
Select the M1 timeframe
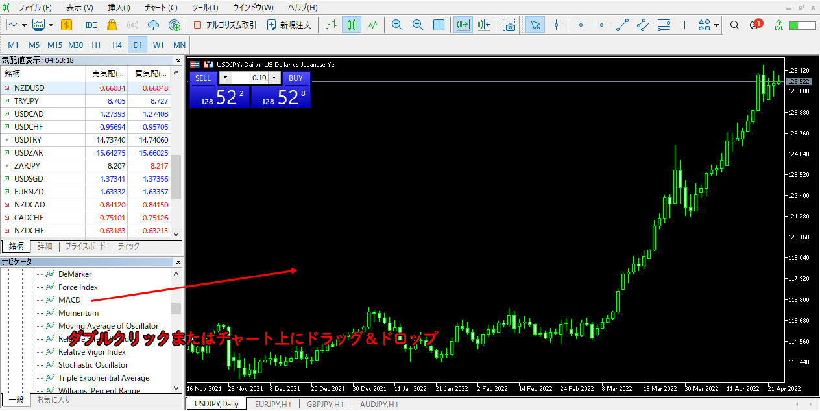click(14, 45)
